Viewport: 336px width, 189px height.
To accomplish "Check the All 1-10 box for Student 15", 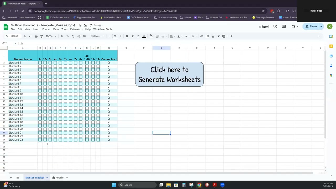I will 87,112.
